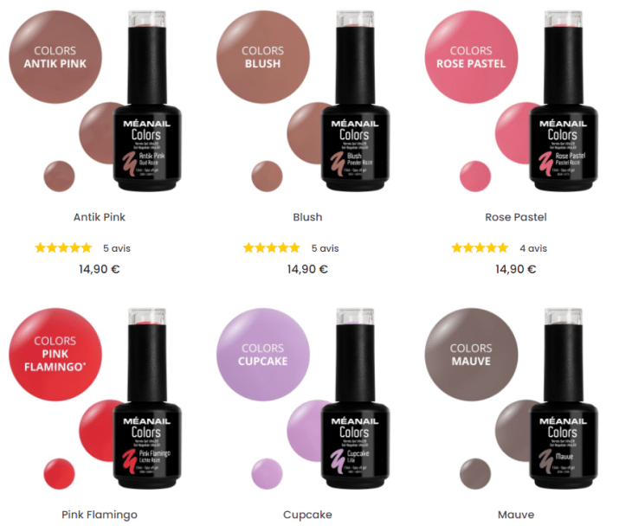Open the Mauve product title link
This screenshot has width=632, height=532.
click(516, 515)
